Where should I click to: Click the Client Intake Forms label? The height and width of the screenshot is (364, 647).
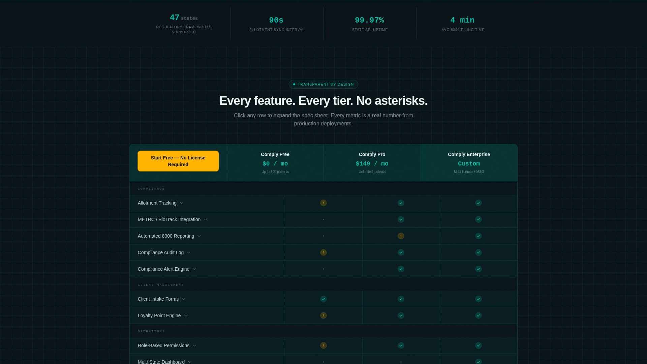tap(158, 299)
